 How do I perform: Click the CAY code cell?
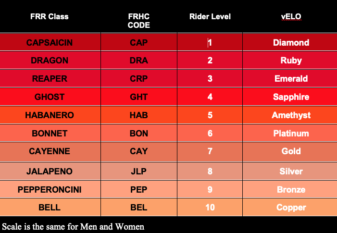click(x=139, y=151)
